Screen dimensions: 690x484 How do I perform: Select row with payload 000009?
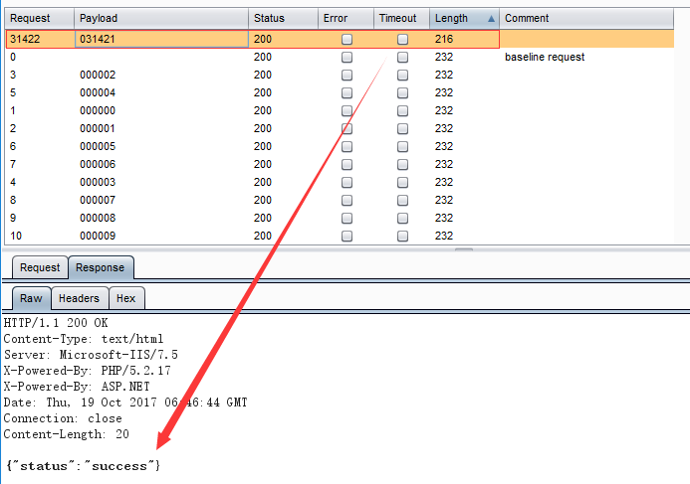(x=340, y=237)
